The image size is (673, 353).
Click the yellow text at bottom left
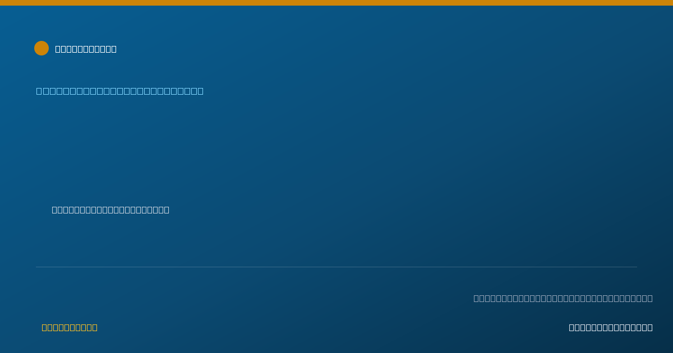(70, 327)
